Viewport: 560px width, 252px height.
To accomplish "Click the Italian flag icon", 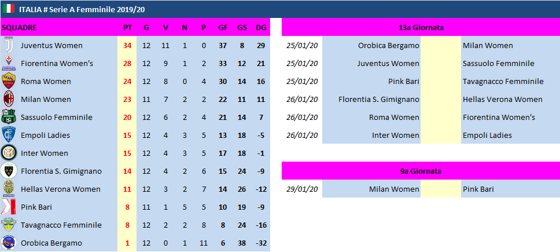I will tap(9, 9).
